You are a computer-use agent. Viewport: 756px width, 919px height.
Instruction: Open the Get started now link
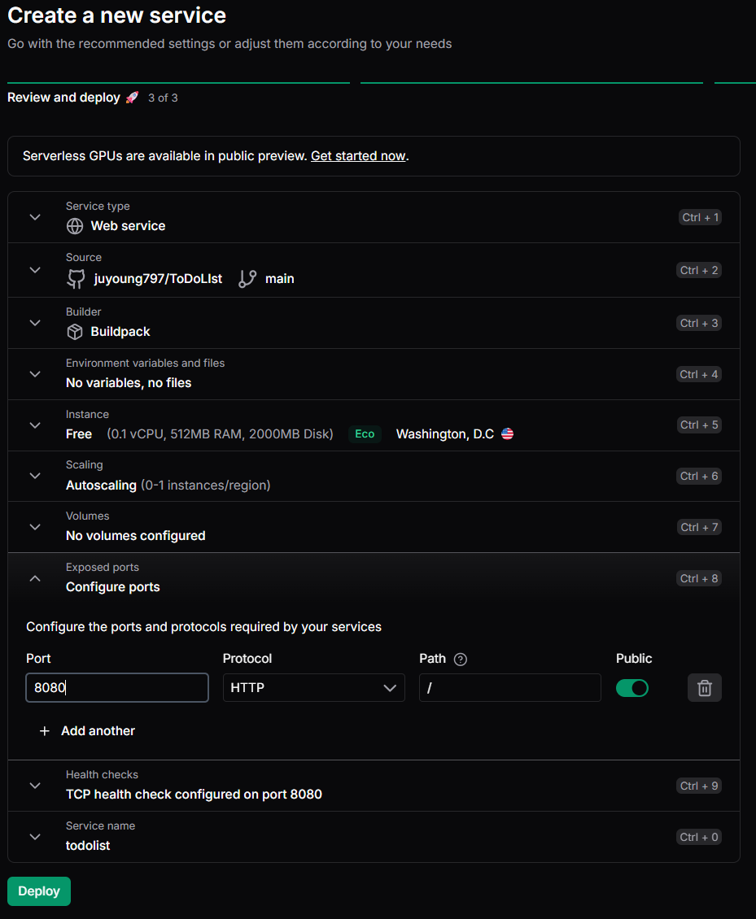[358, 156]
